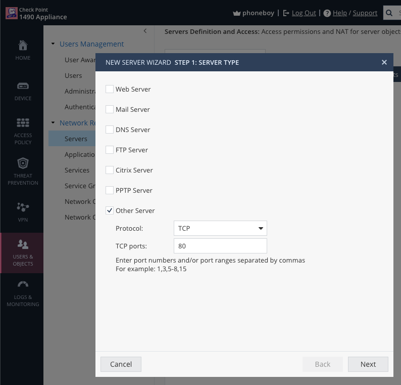Screen dimensions: 401x385
Task: Open the User Awareness menu item
Action: pyautogui.click(x=80, y=60)
